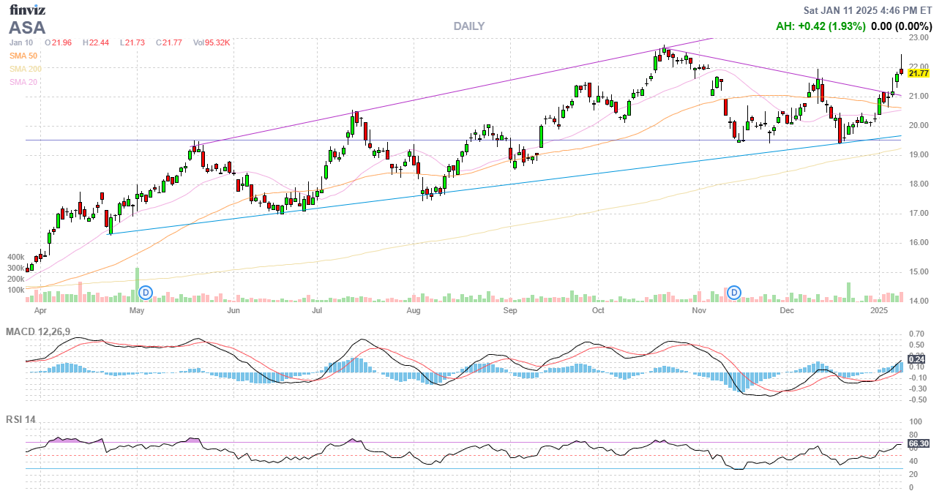
Task: Select the SMA 20 legend label
Action: pos(23,82)
